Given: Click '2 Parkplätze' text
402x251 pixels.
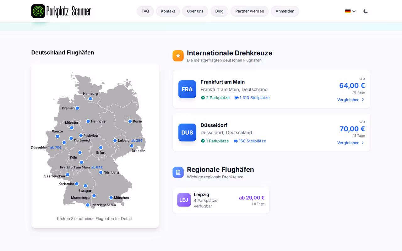Looking at the screenshot, I should coord(218,98).
